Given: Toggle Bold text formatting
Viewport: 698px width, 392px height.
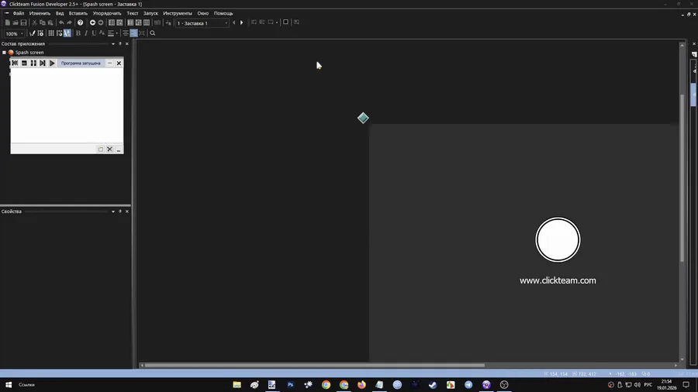Looking at the screenshot, I should [78, 33].
